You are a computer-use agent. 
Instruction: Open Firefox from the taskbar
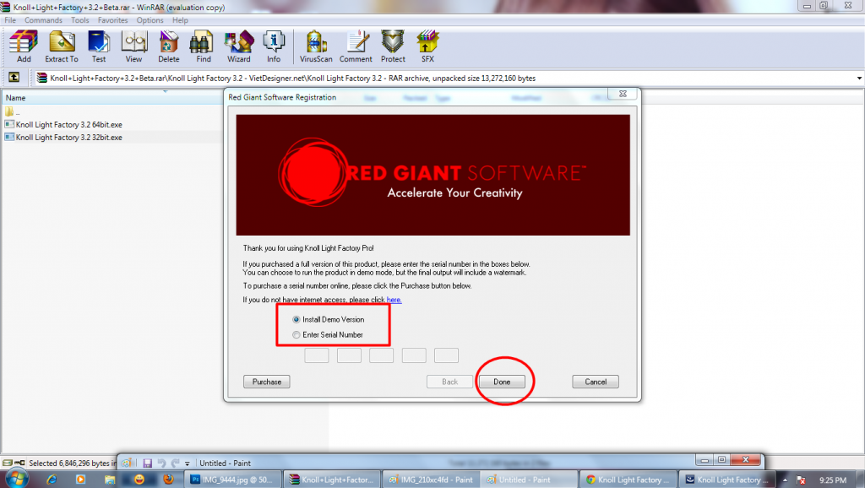click(168, 480)
